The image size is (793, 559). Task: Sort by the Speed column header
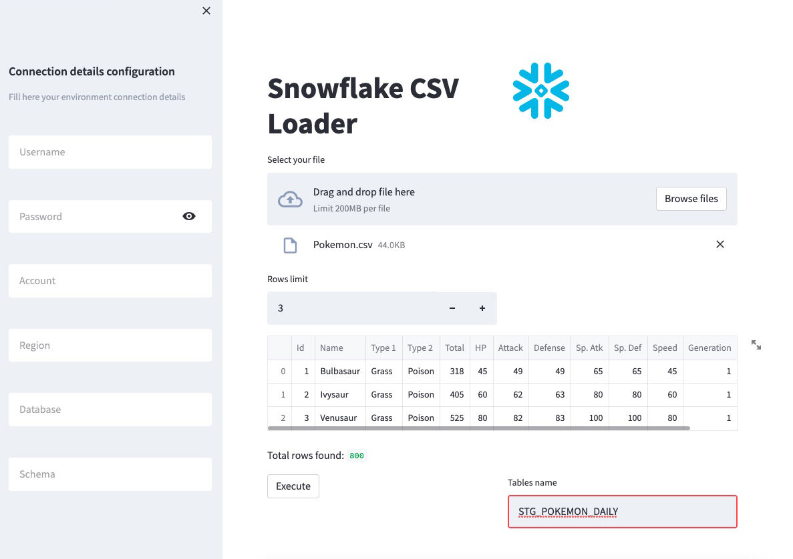[x=665, y=348]
